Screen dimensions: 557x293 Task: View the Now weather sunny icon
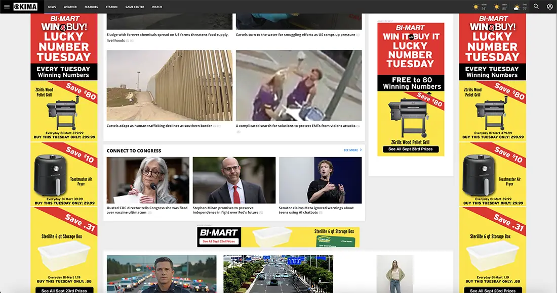point(476,7)
